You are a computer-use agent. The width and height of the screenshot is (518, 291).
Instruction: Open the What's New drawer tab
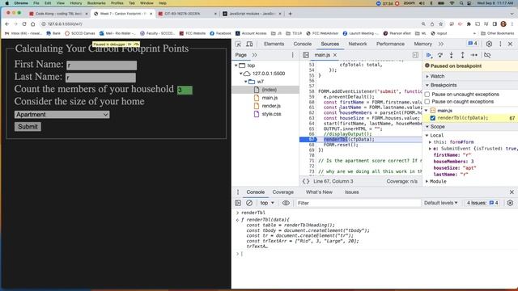click(x=319, y=192)
